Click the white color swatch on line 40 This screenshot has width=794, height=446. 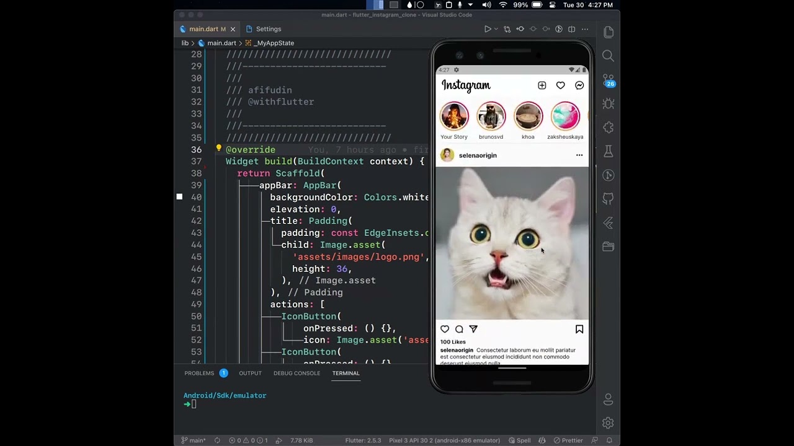coord(179,197)
